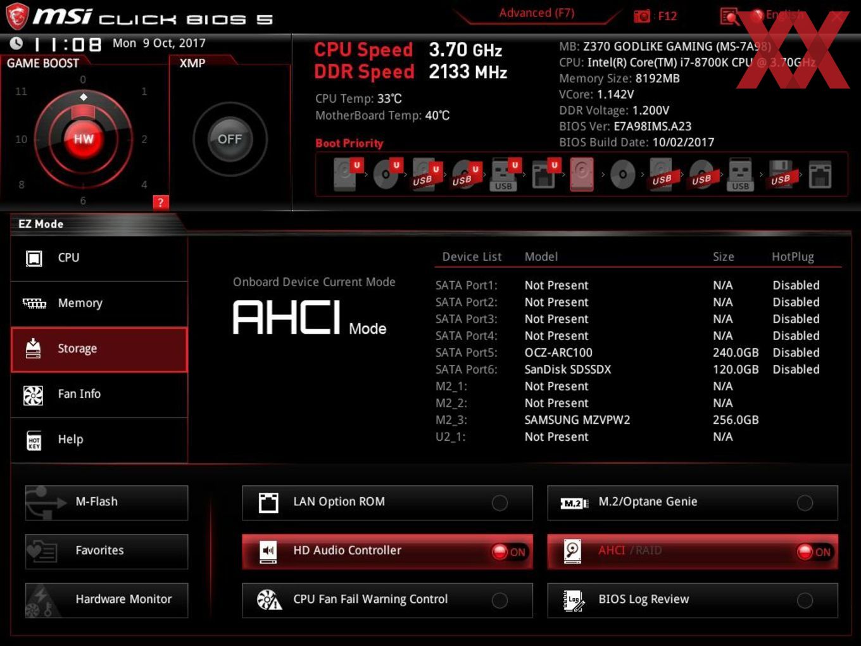Click the red Game Boost help question mark
The width and height of the screenshot is (861, 646).
pyautogui.click(x=160, y=203)
